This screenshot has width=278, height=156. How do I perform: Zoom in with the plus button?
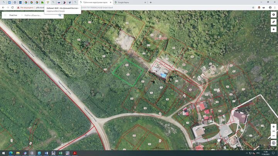coord(273,127)
